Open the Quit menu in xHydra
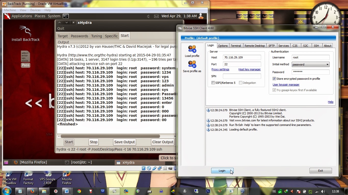348x195 pixels. coord(61,28)
